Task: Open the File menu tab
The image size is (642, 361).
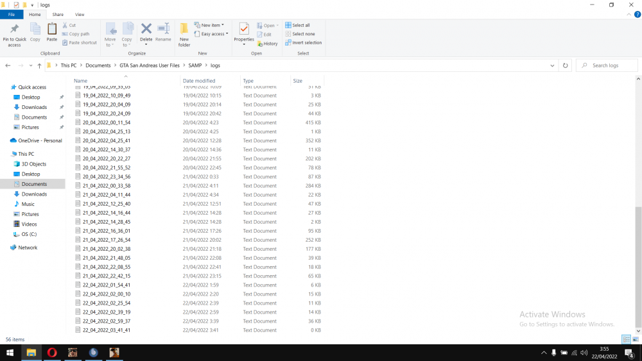Action: coord(12,14)
